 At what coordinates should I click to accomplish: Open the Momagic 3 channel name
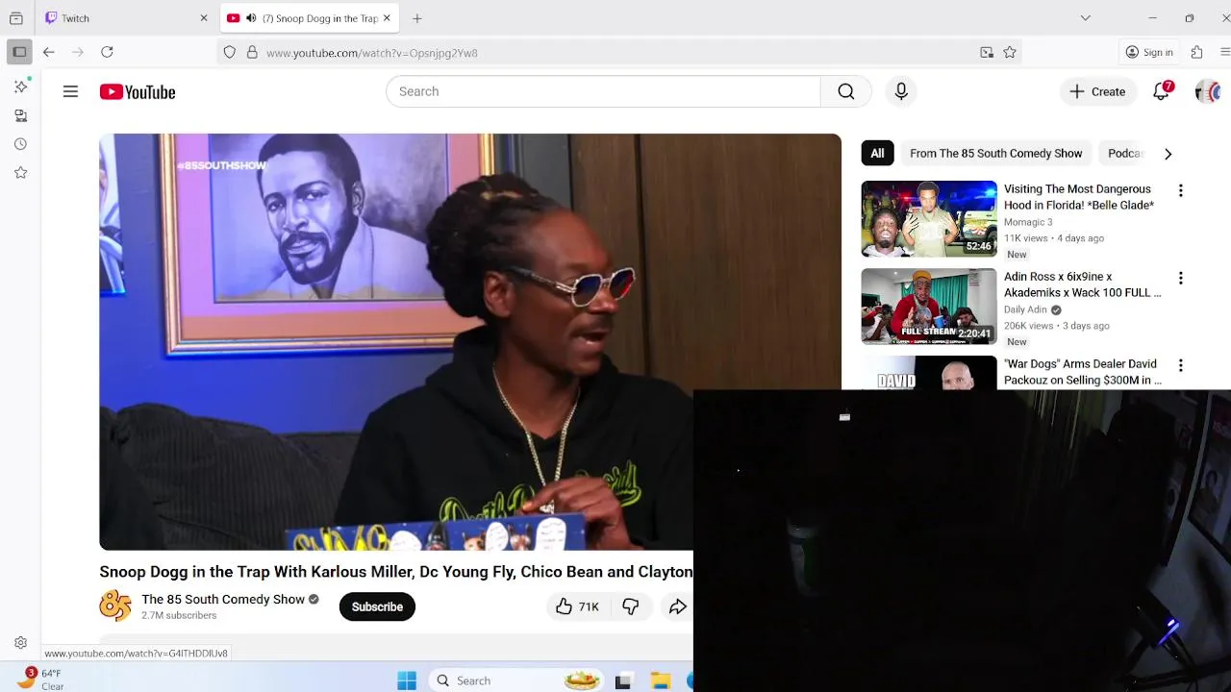click(1028, 222)
